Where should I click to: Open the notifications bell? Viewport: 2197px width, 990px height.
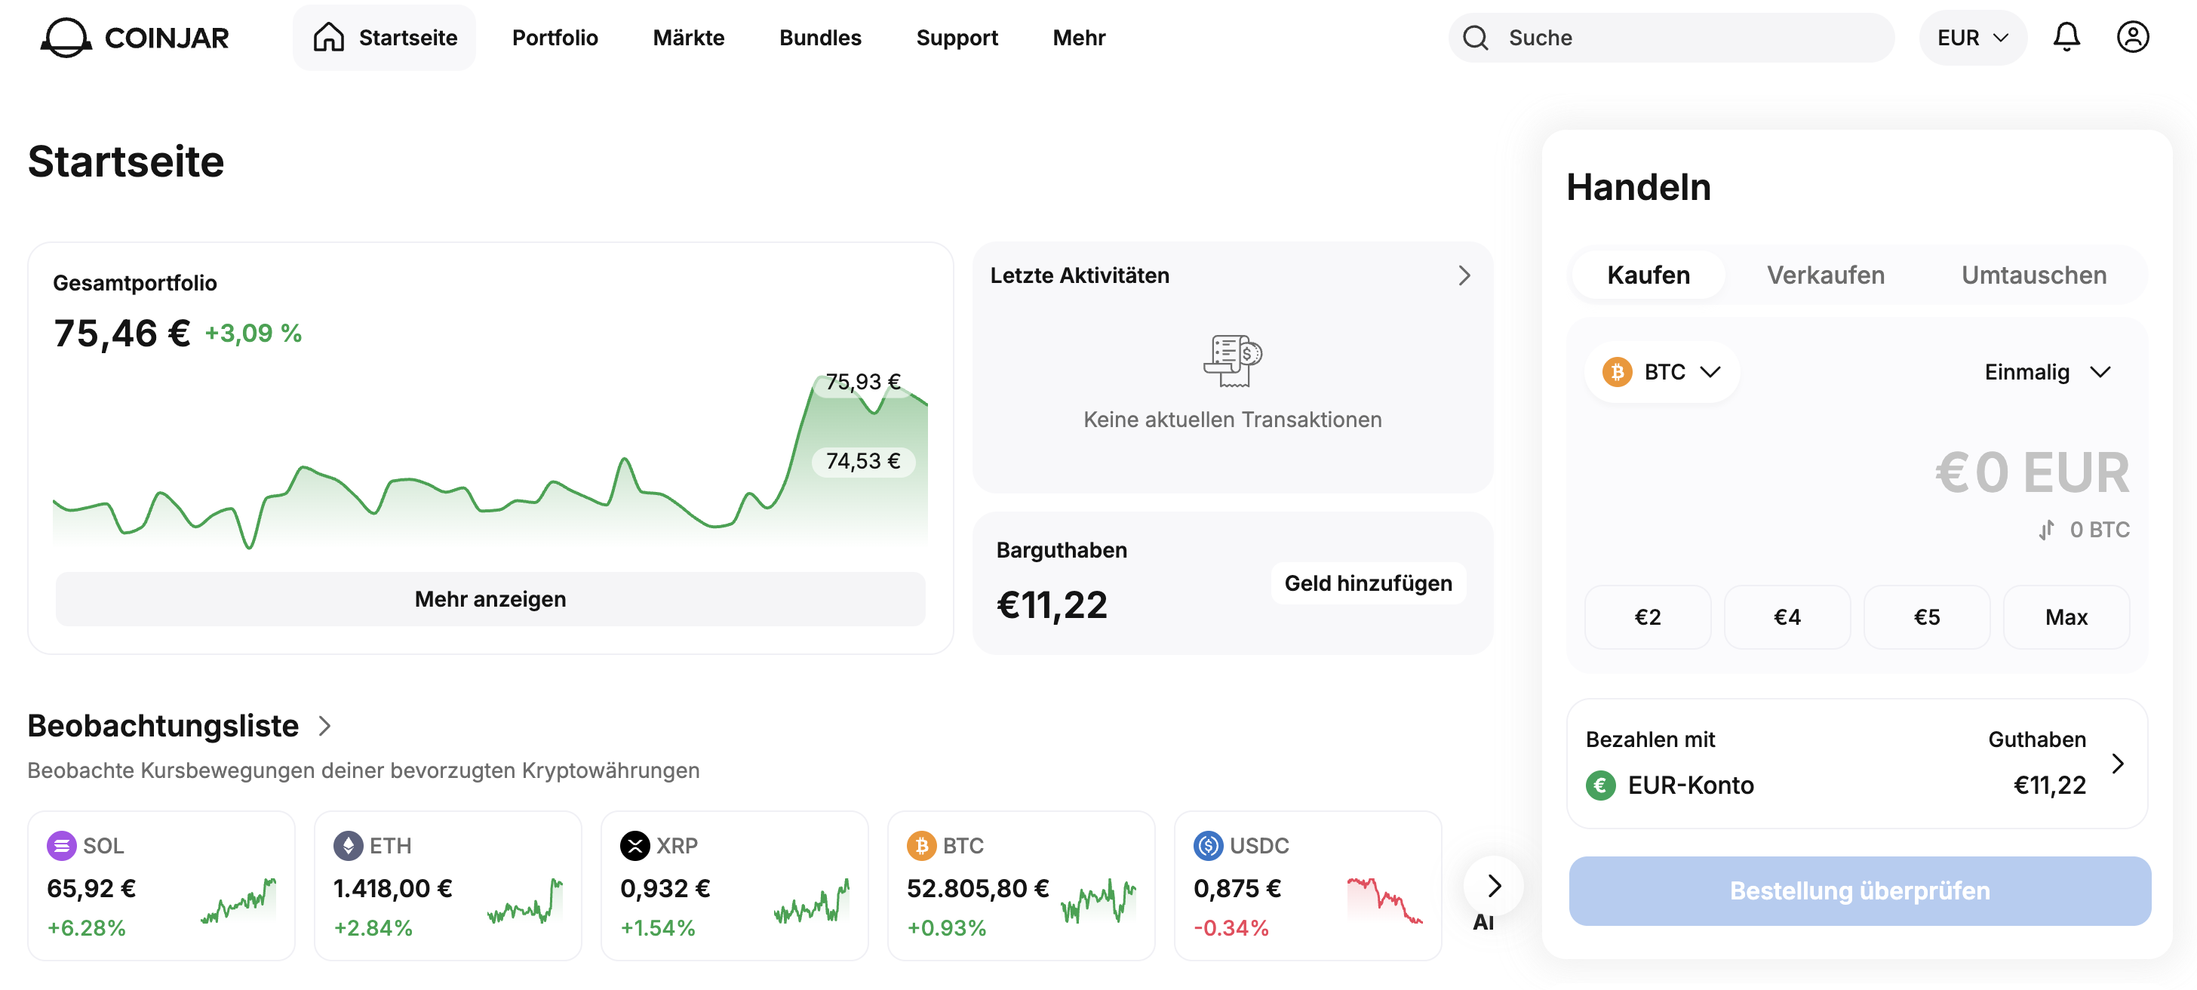[2066, 38]
